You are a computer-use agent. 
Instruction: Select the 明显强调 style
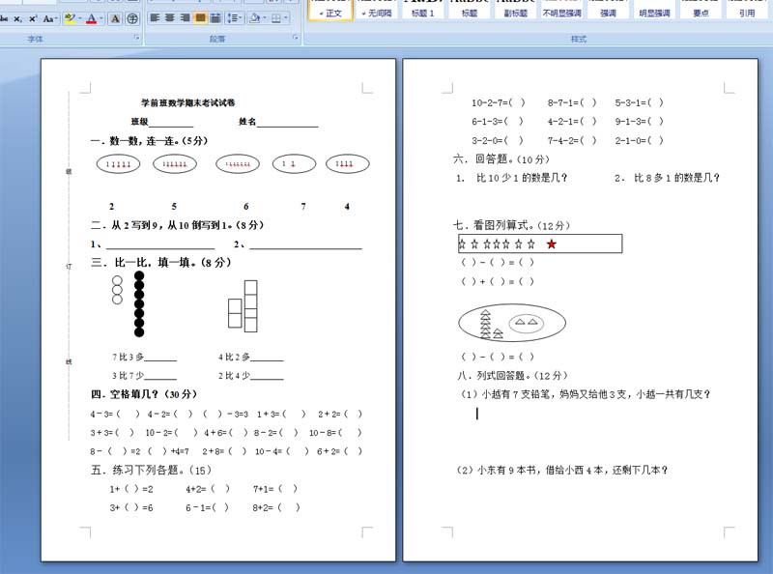655,10
